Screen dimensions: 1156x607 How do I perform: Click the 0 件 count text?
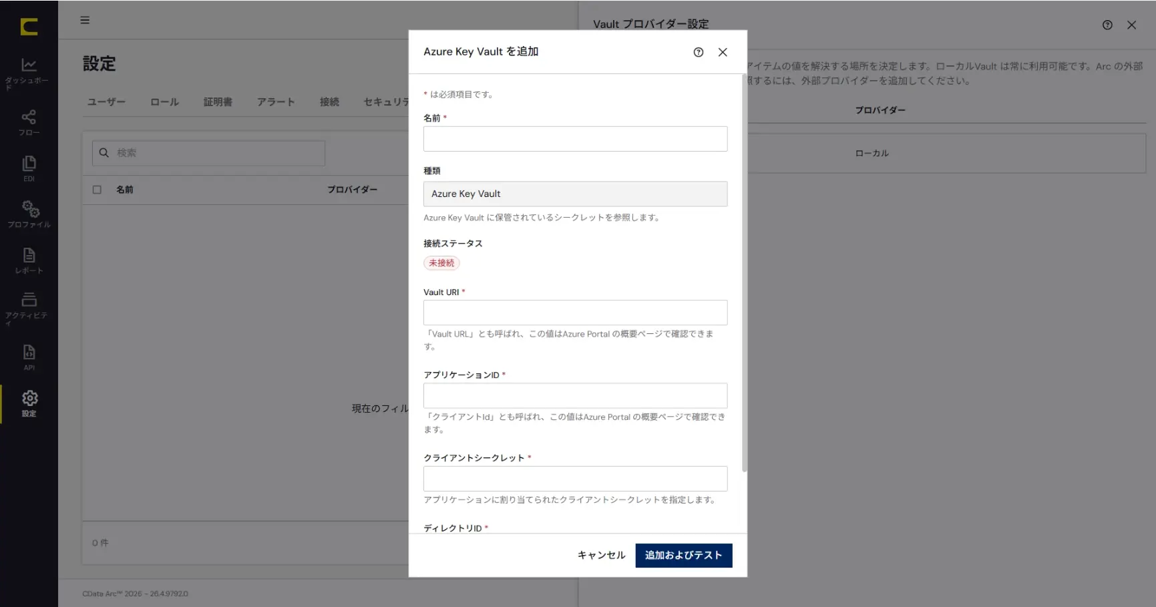tap(100, 543)
